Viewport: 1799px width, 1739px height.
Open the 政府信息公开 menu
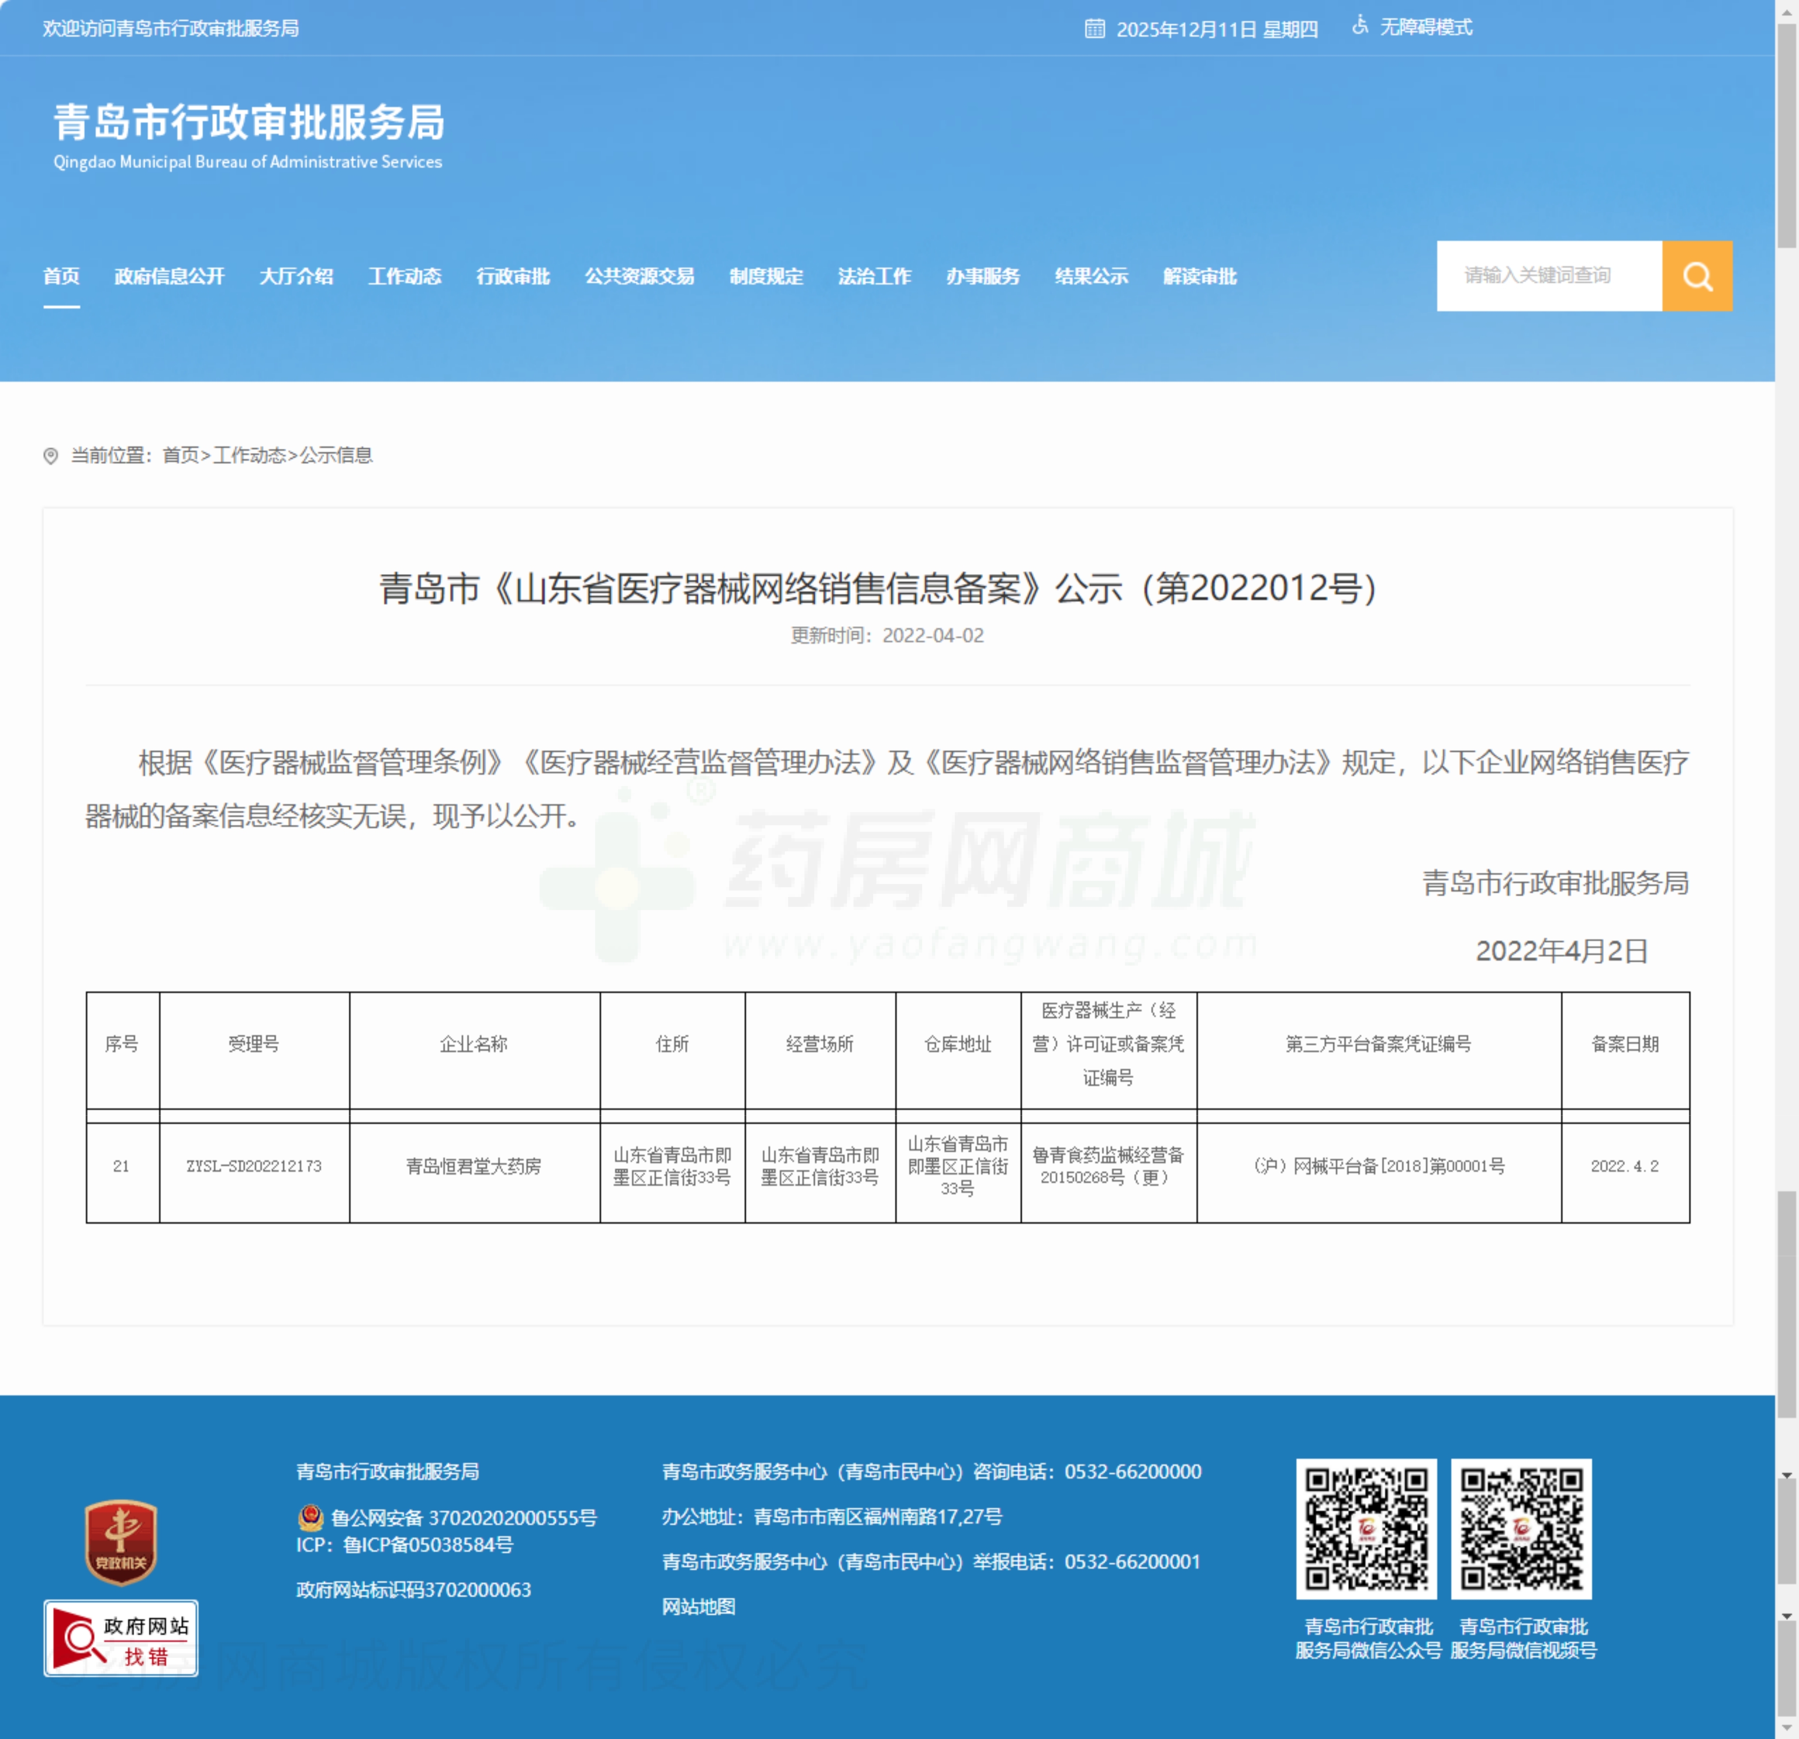pos(169,276)
